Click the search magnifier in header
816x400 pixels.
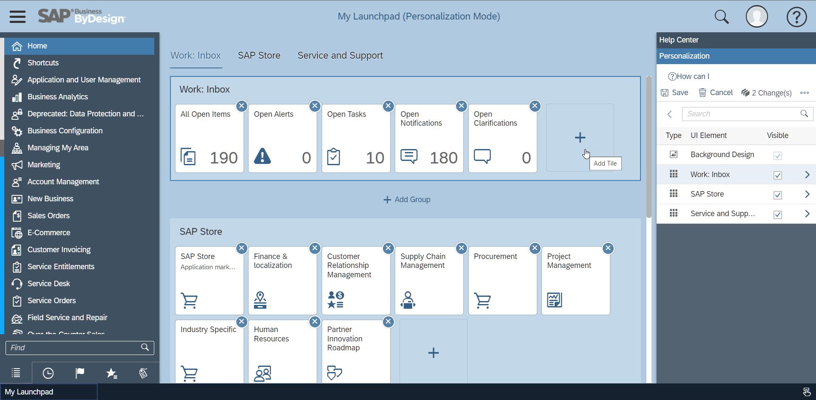(721, 17)
